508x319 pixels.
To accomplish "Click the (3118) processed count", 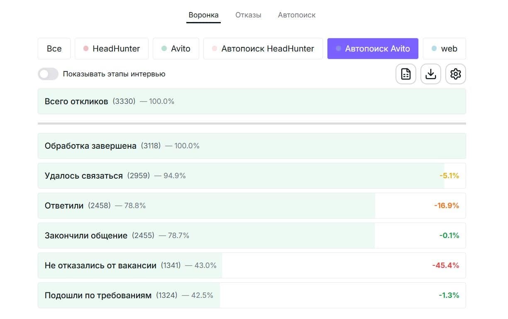I will pyautogui.click(x=151, y=146).
